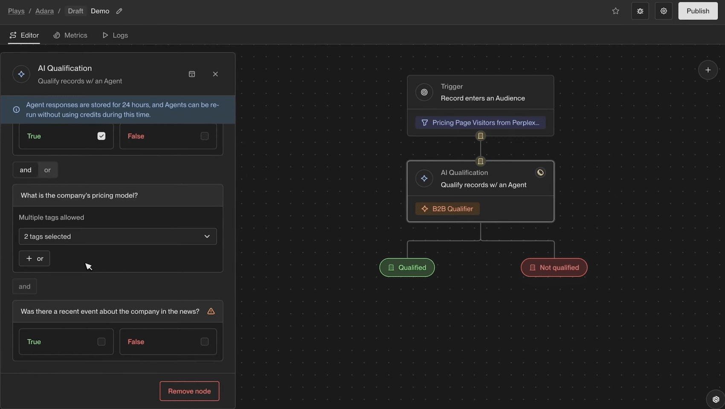The image size is (725, 409).
Task: Publish the play
Action: click(698, 11)
